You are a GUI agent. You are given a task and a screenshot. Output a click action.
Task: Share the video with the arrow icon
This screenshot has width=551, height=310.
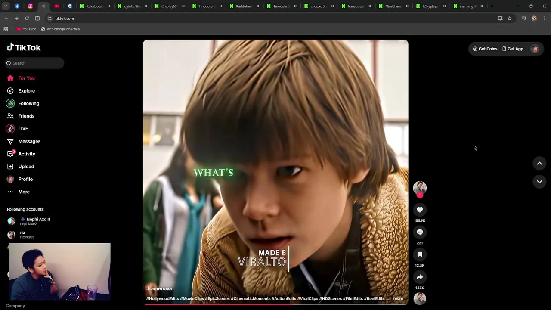tap(420, 277)
